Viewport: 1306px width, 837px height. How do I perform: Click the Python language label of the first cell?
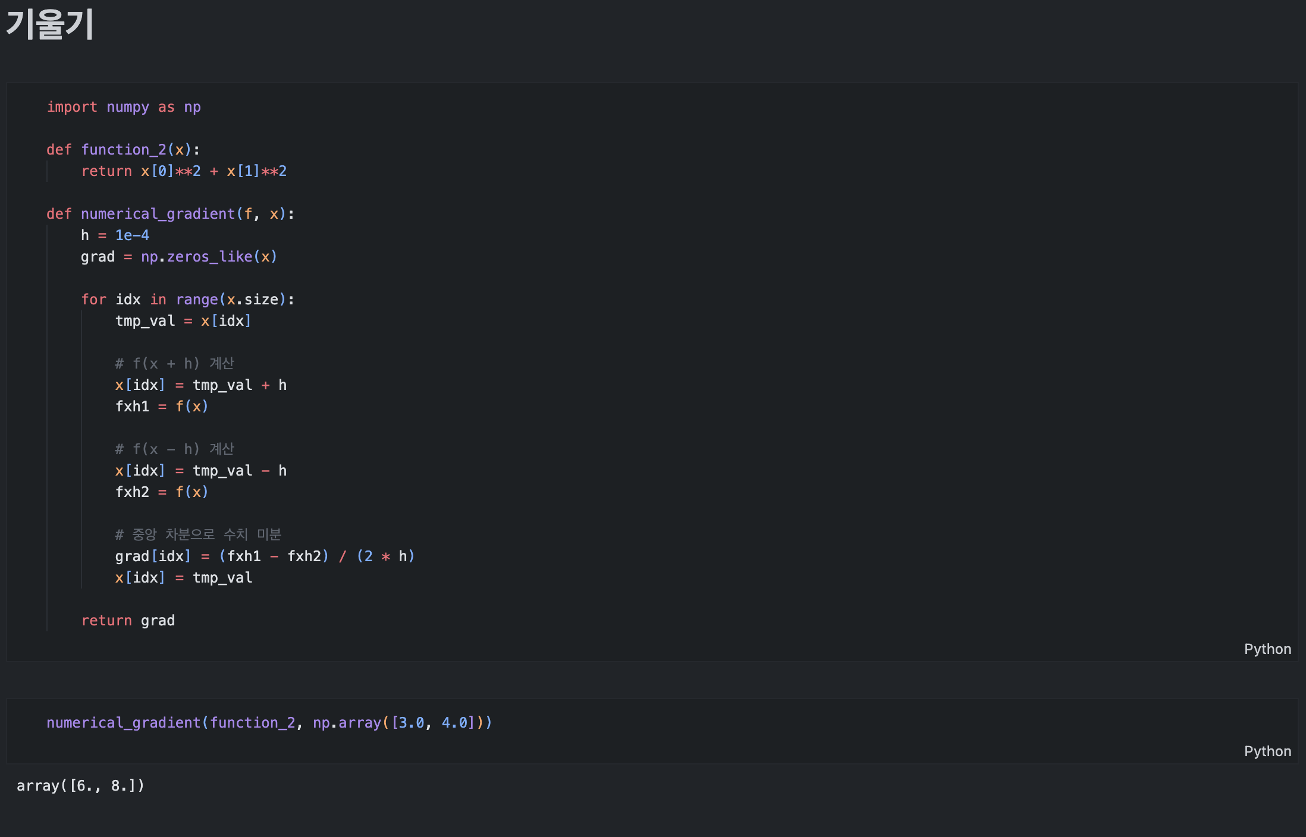tap(1267, 649)
